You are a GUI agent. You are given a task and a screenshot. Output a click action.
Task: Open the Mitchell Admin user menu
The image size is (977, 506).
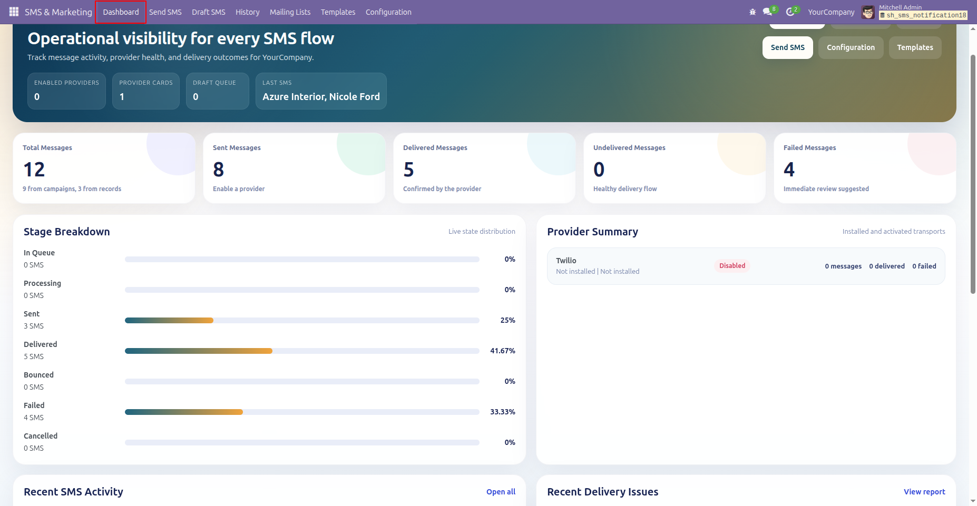[914, 12]
